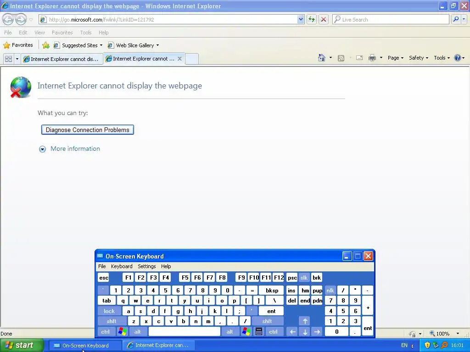Click the application menu key on keyboard
This screenshot has width=470, height=352.
(259, 332)
